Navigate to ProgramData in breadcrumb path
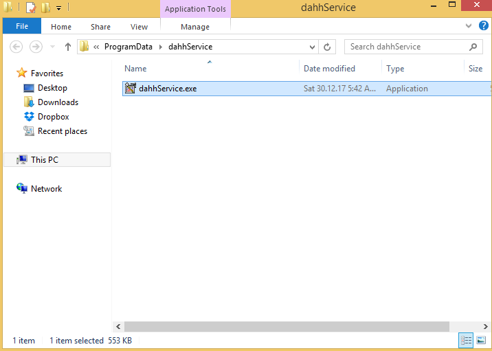Screen dimensions: 492x351 (128, 47)
